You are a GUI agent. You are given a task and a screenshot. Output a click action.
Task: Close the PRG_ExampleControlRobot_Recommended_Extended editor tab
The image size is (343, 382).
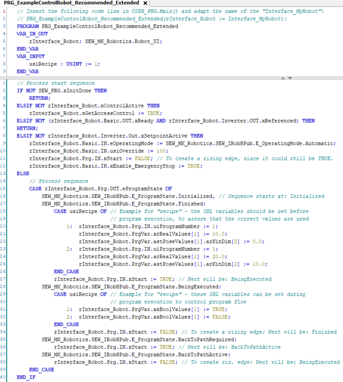145,3
